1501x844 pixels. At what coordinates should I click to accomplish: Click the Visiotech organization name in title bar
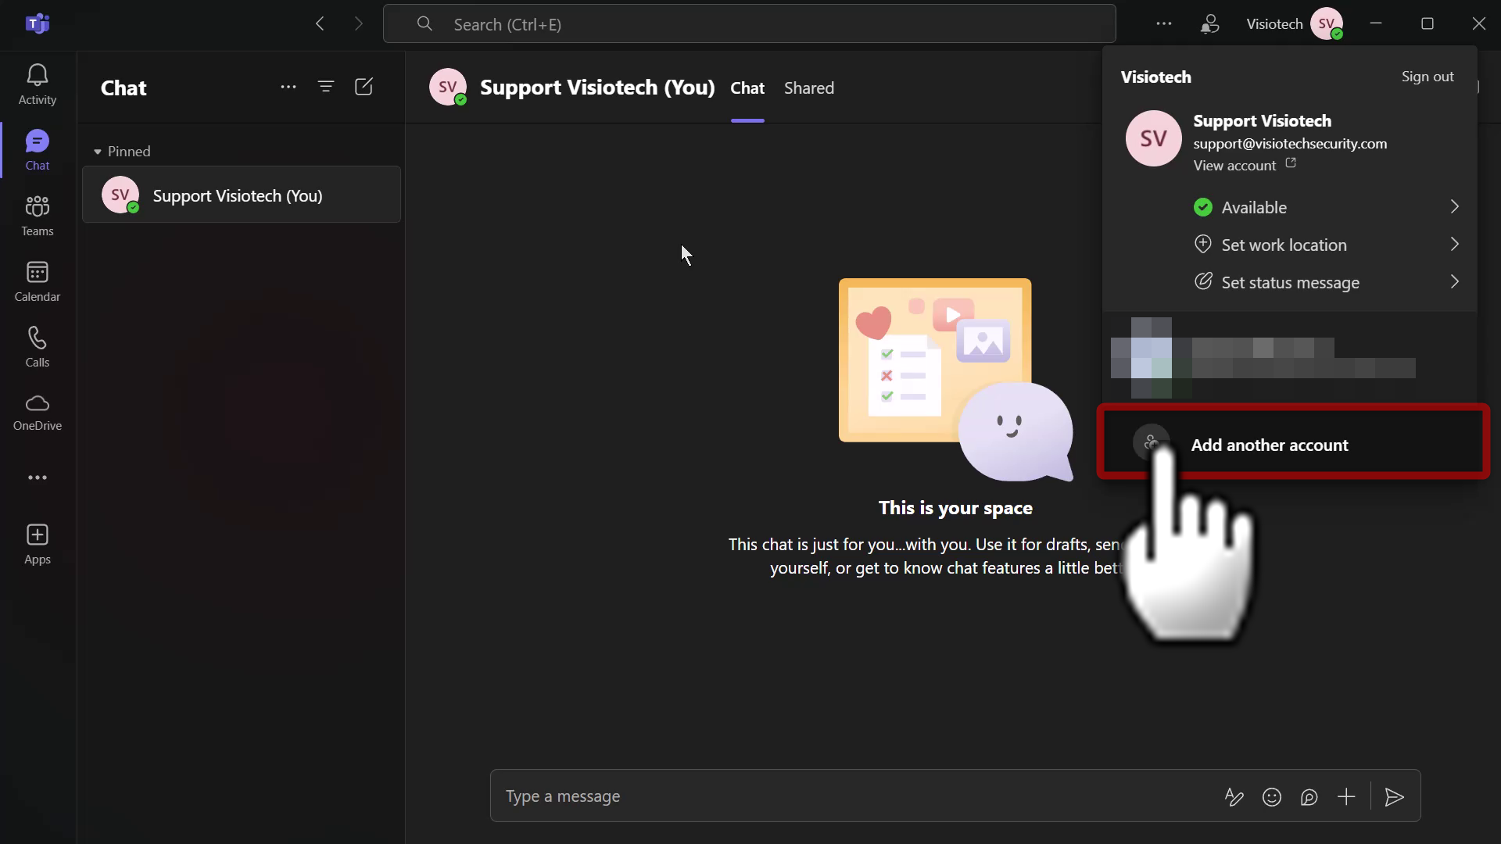pos(1274,23)
